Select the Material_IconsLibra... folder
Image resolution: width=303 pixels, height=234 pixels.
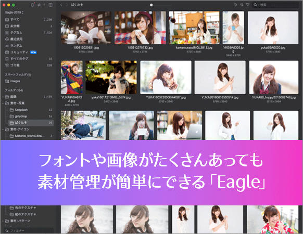pyautogui.click(x=31, y=136)
